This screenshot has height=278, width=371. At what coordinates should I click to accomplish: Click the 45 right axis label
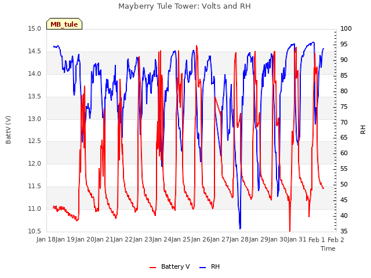coord(344,200)
